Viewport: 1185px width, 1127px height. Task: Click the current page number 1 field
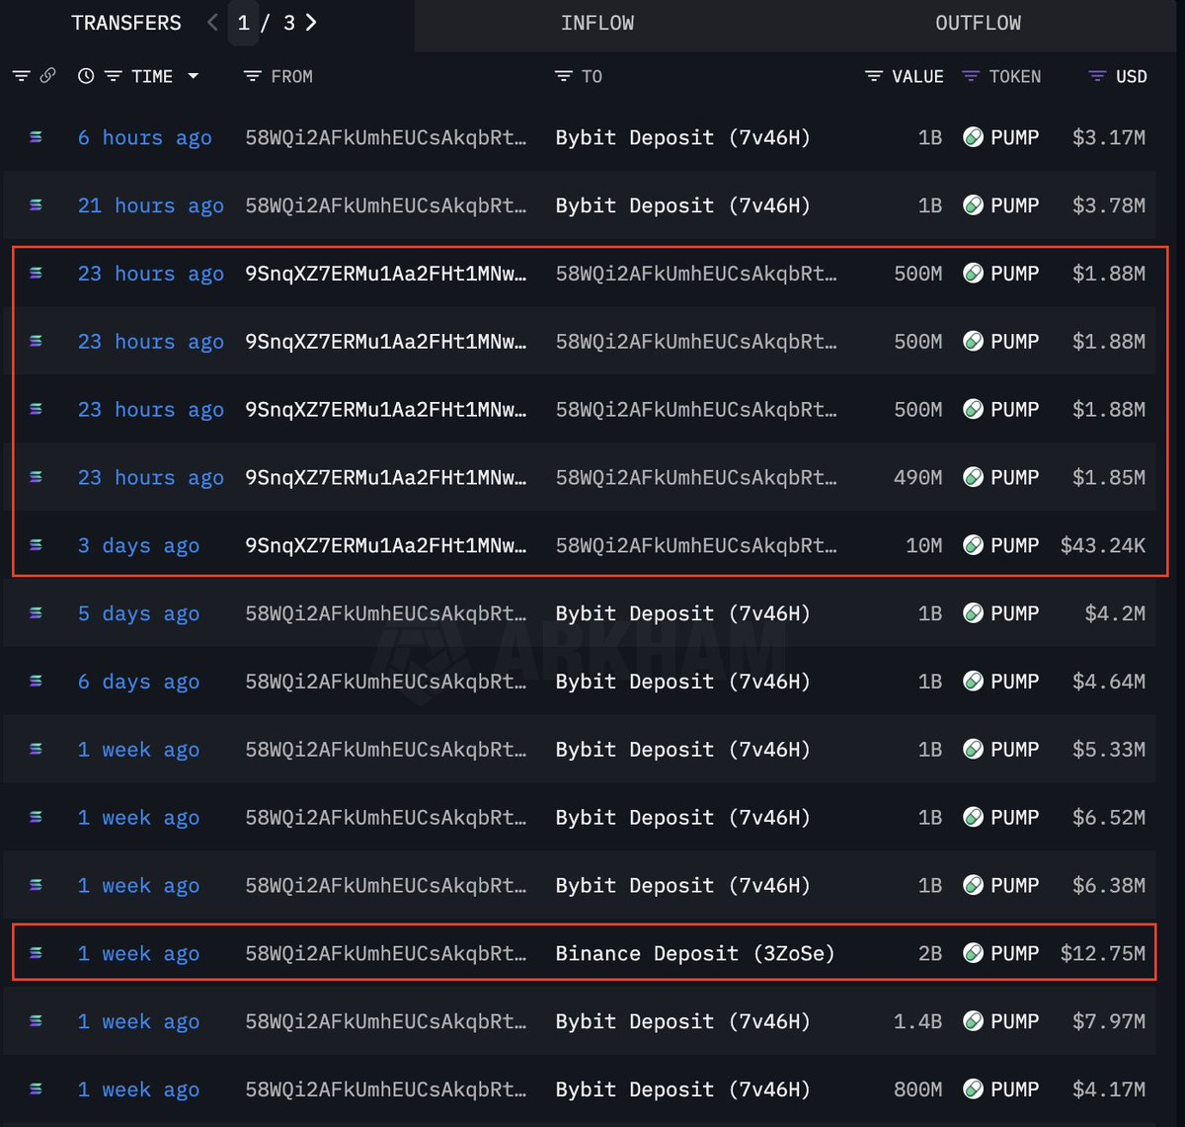[243, 23]
